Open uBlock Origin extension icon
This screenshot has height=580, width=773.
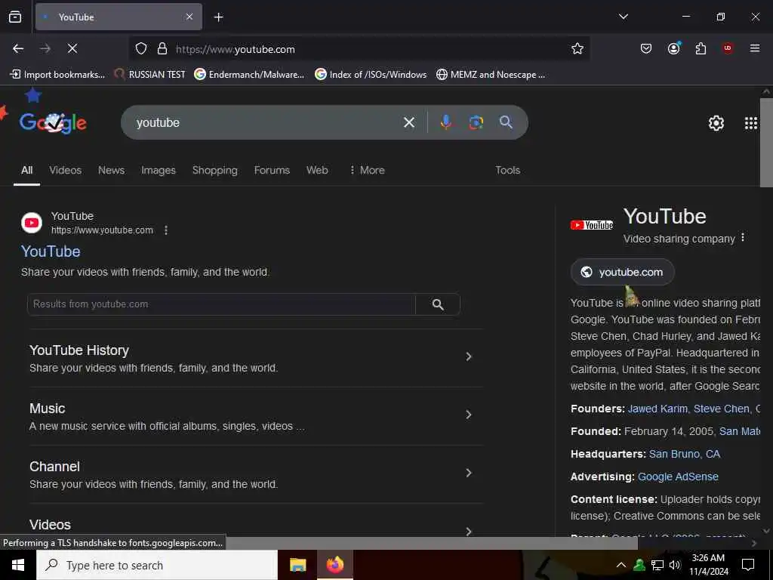[728, 48]
